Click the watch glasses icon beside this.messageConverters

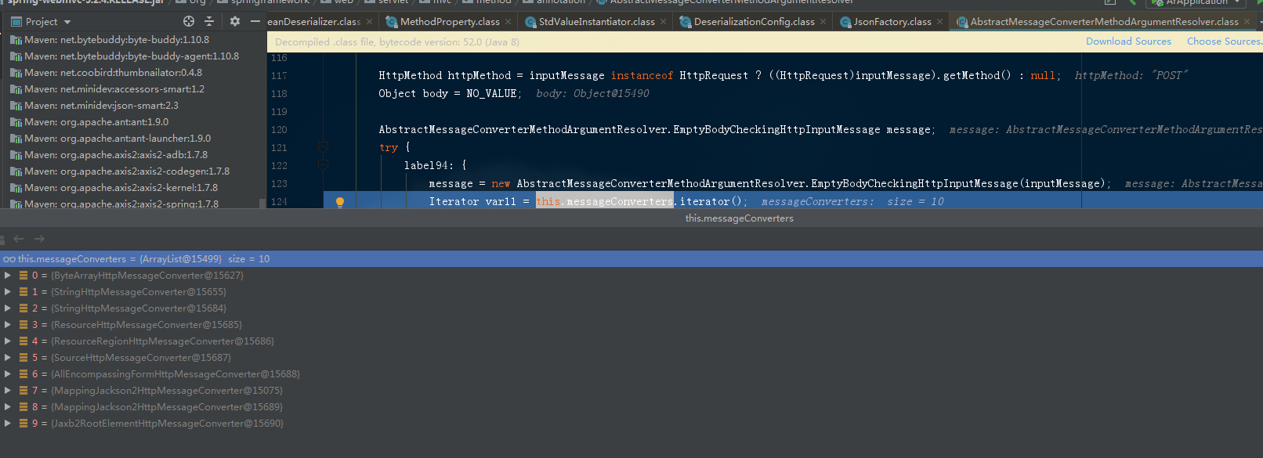coord(9,259)
